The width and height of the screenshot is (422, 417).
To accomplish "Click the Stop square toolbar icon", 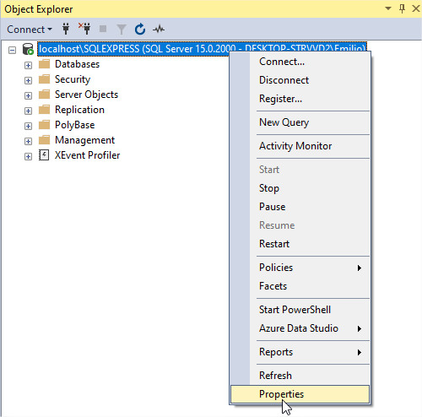I will [103, 29].
